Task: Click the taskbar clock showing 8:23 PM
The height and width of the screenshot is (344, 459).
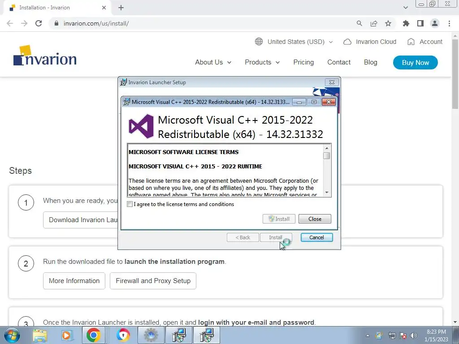Action: [436, 335]
